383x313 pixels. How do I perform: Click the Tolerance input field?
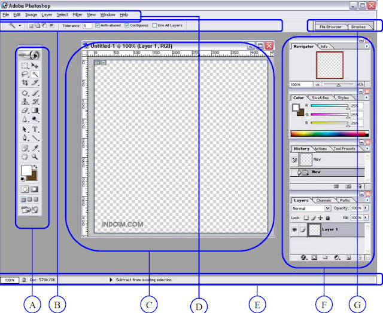[87, 25]
